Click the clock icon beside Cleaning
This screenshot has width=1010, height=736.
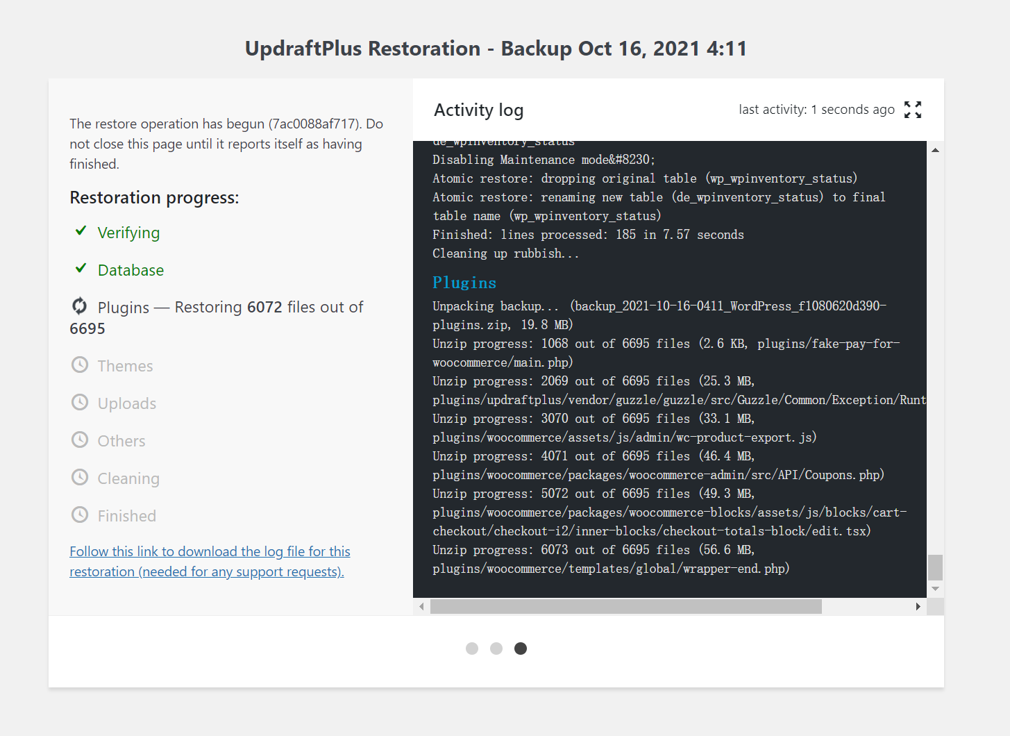point(80,477)
